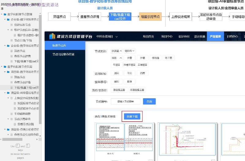Select the 推荐 filter option
Image resolution: width=245 pixels, height=161 pixels.
pos(129,81)
